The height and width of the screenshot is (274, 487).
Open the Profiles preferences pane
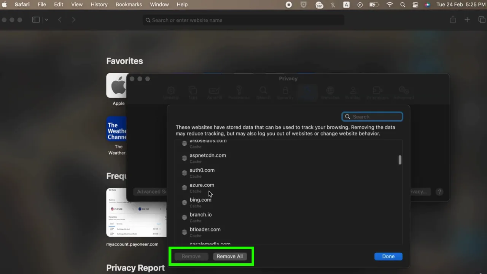pos(353,92)
